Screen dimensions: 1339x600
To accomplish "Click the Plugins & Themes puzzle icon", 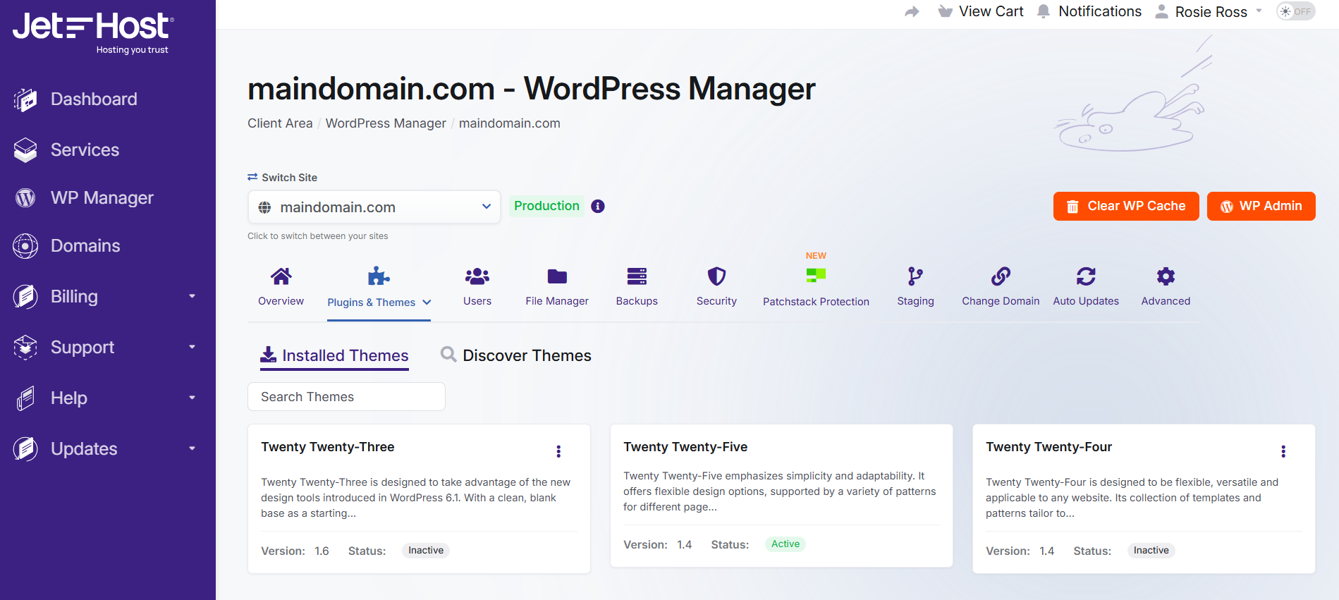I will pos(379,276).
